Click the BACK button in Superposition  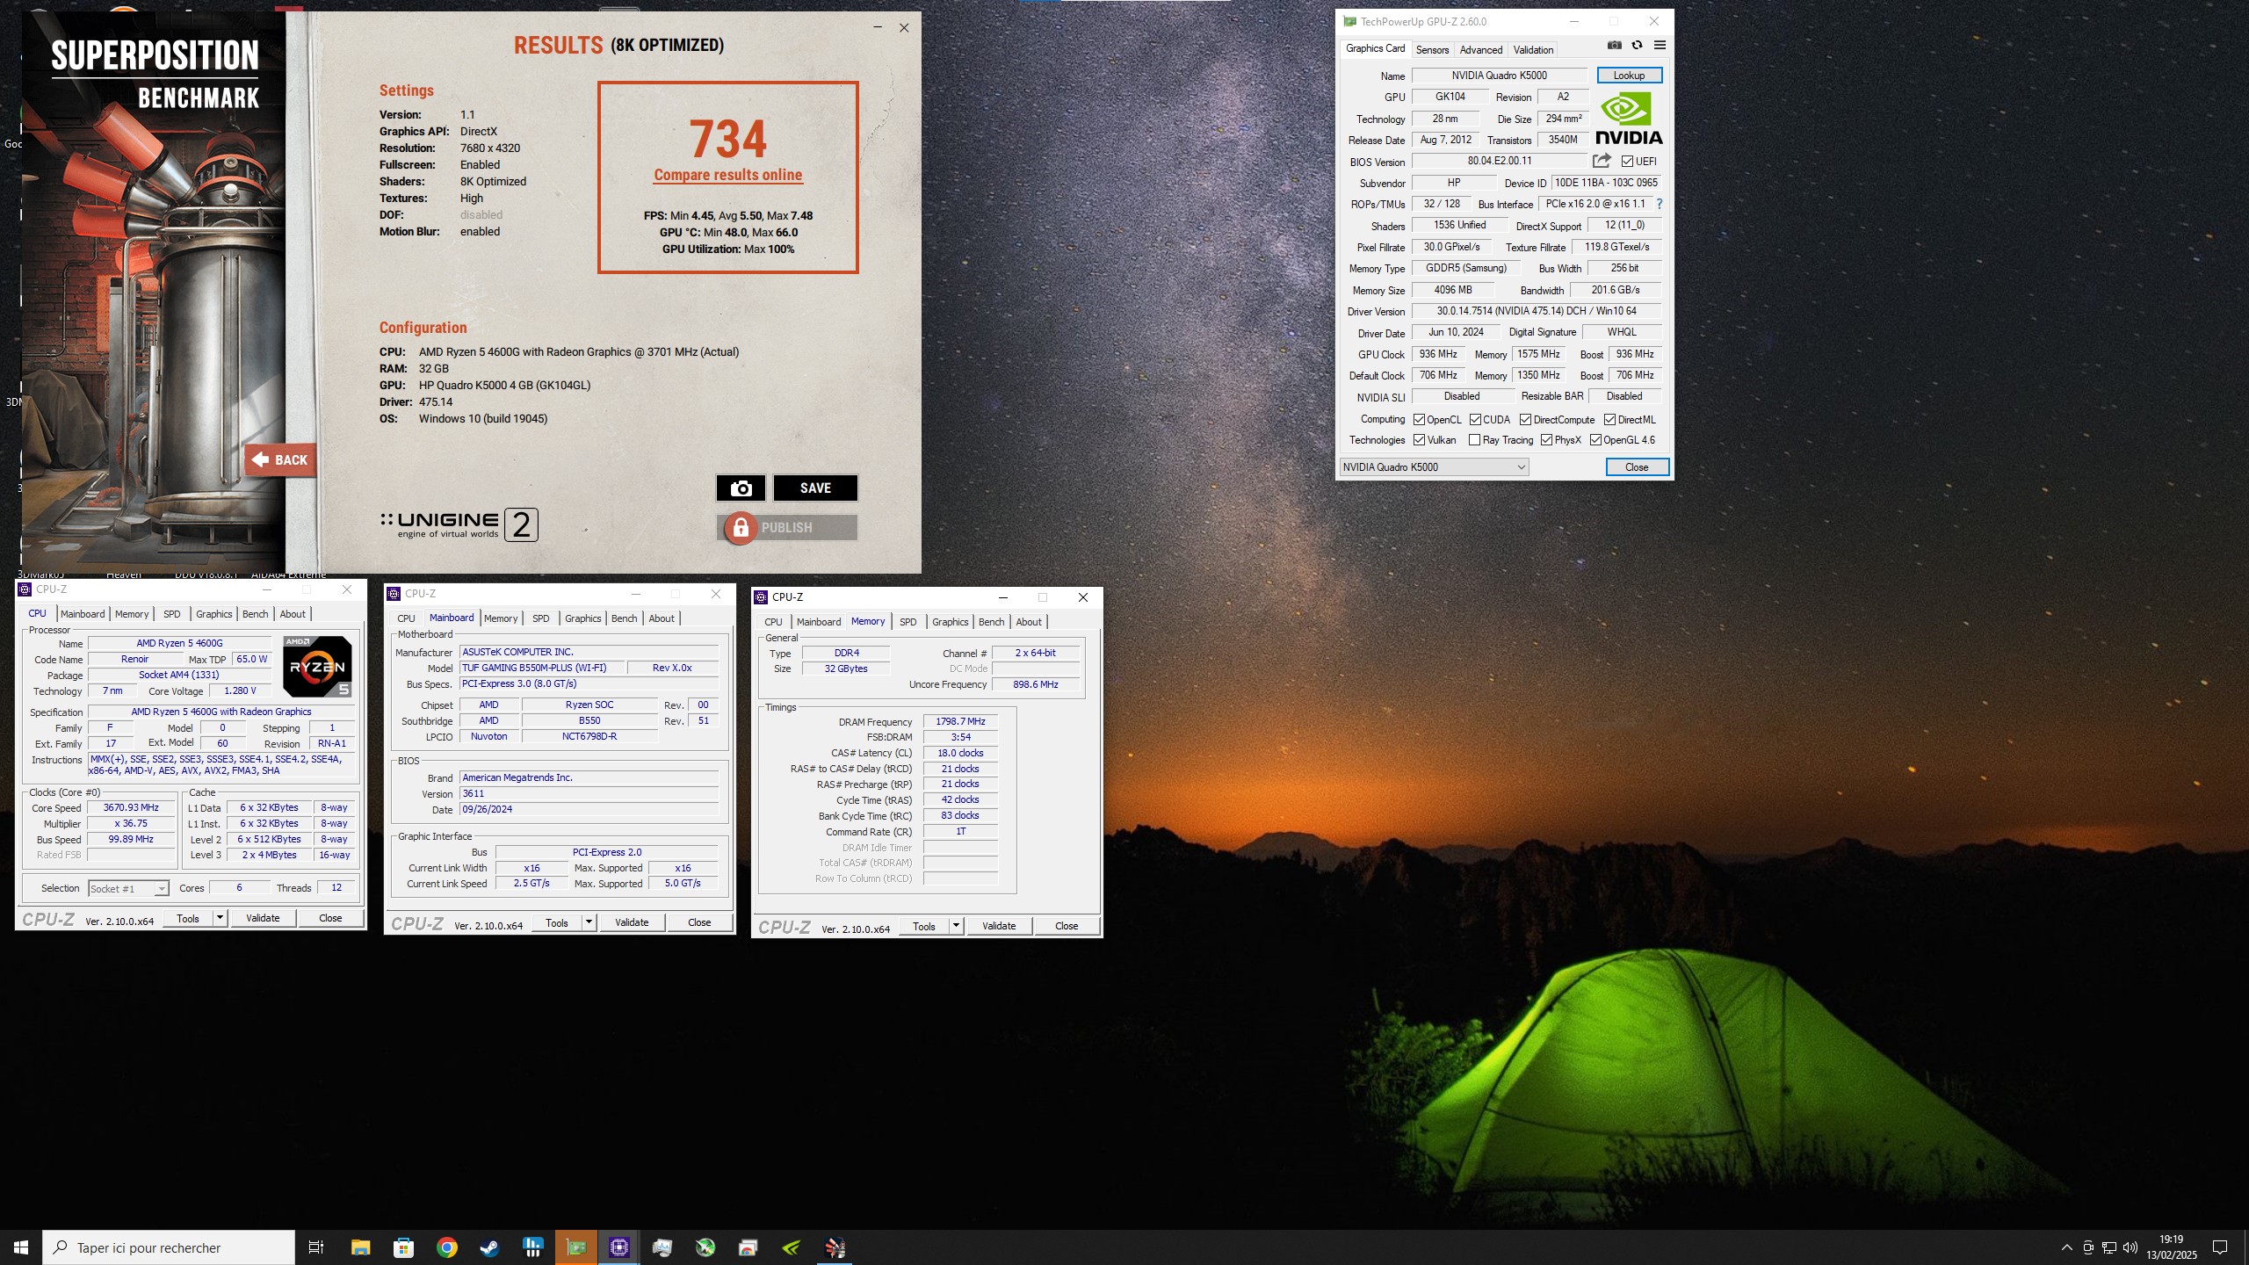(x=280, y=459)
